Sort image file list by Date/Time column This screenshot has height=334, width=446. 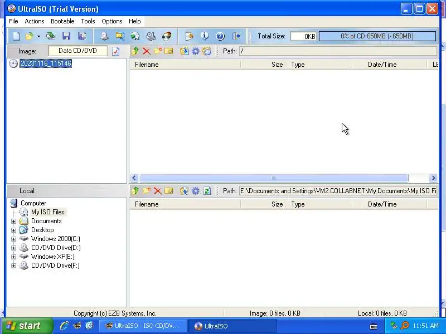point(394,65)
